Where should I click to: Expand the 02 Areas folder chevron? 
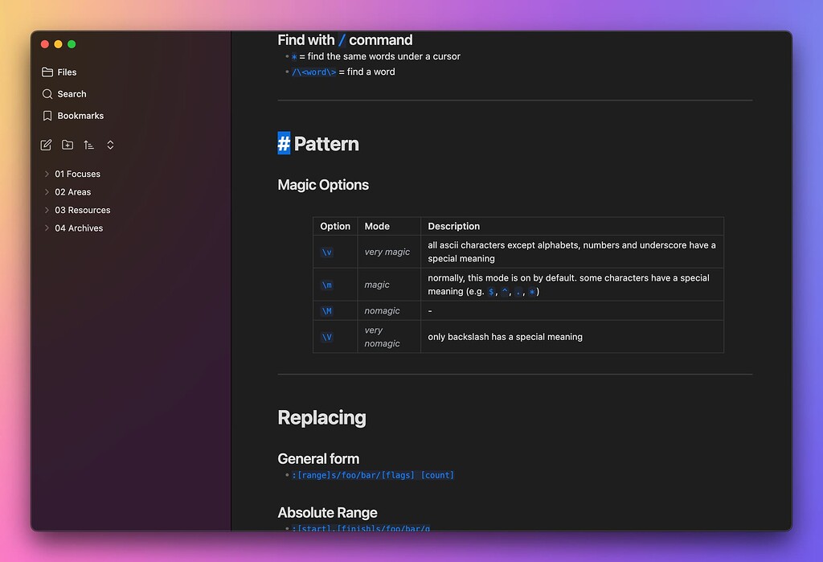tap(47, 192)
